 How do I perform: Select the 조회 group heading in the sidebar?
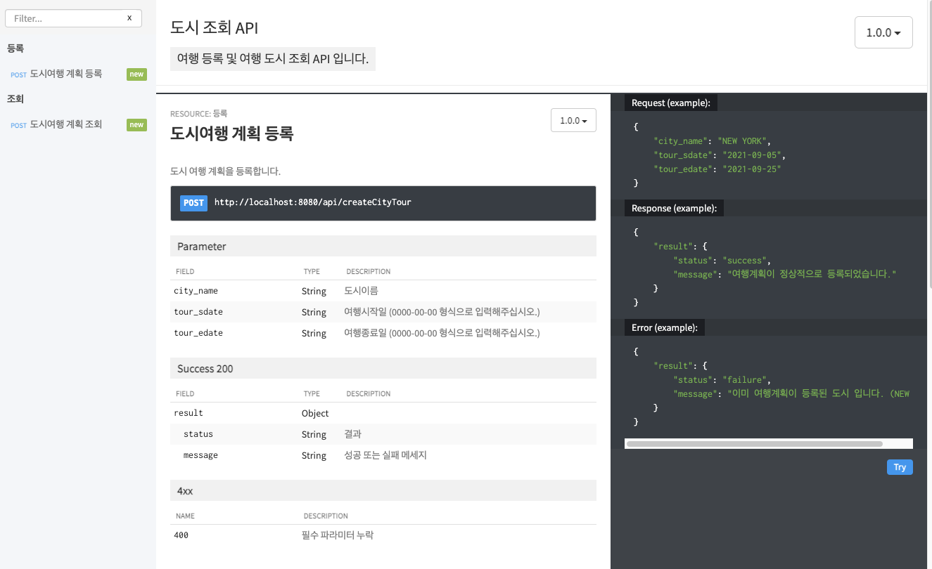pyautogui.click(x=15, y=99)
